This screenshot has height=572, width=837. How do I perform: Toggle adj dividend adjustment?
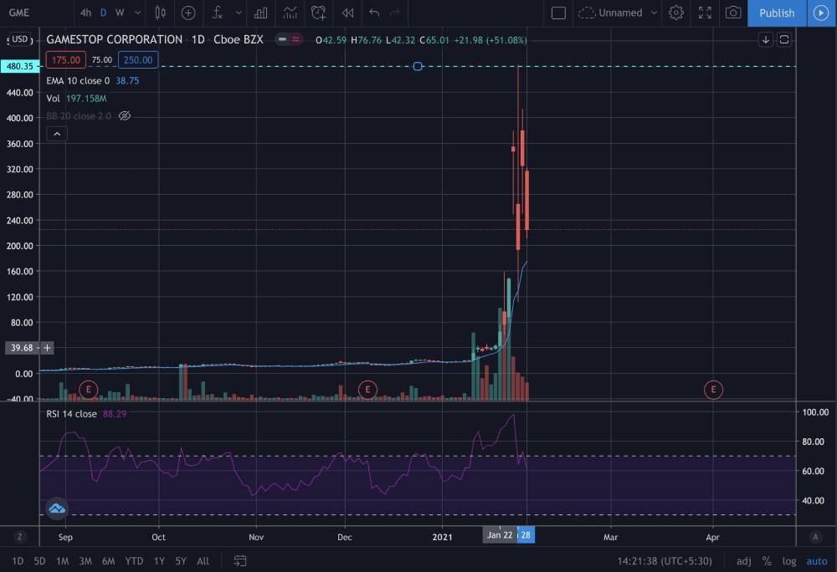[743, 561]
